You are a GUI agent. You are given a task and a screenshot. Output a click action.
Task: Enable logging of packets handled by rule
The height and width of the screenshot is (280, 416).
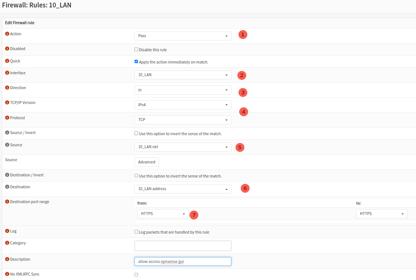[x=136, y=231]
